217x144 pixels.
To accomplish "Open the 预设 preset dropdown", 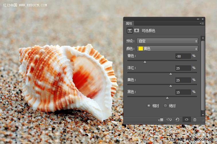I will [x=167, y=41].
